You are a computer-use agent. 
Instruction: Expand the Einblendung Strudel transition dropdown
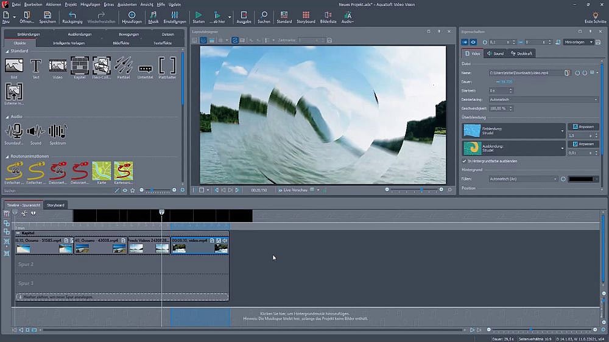(x=562, y=131)
